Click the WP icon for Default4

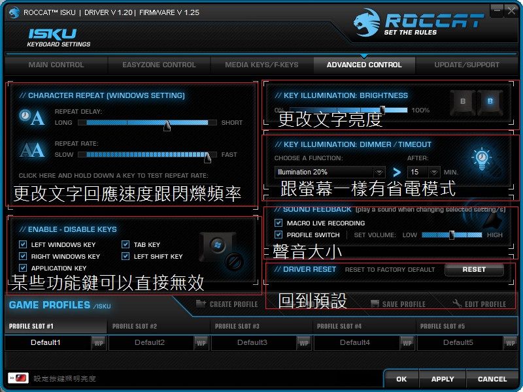point(407,343)
